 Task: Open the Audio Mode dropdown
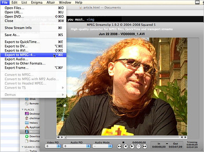click(102, 146)
